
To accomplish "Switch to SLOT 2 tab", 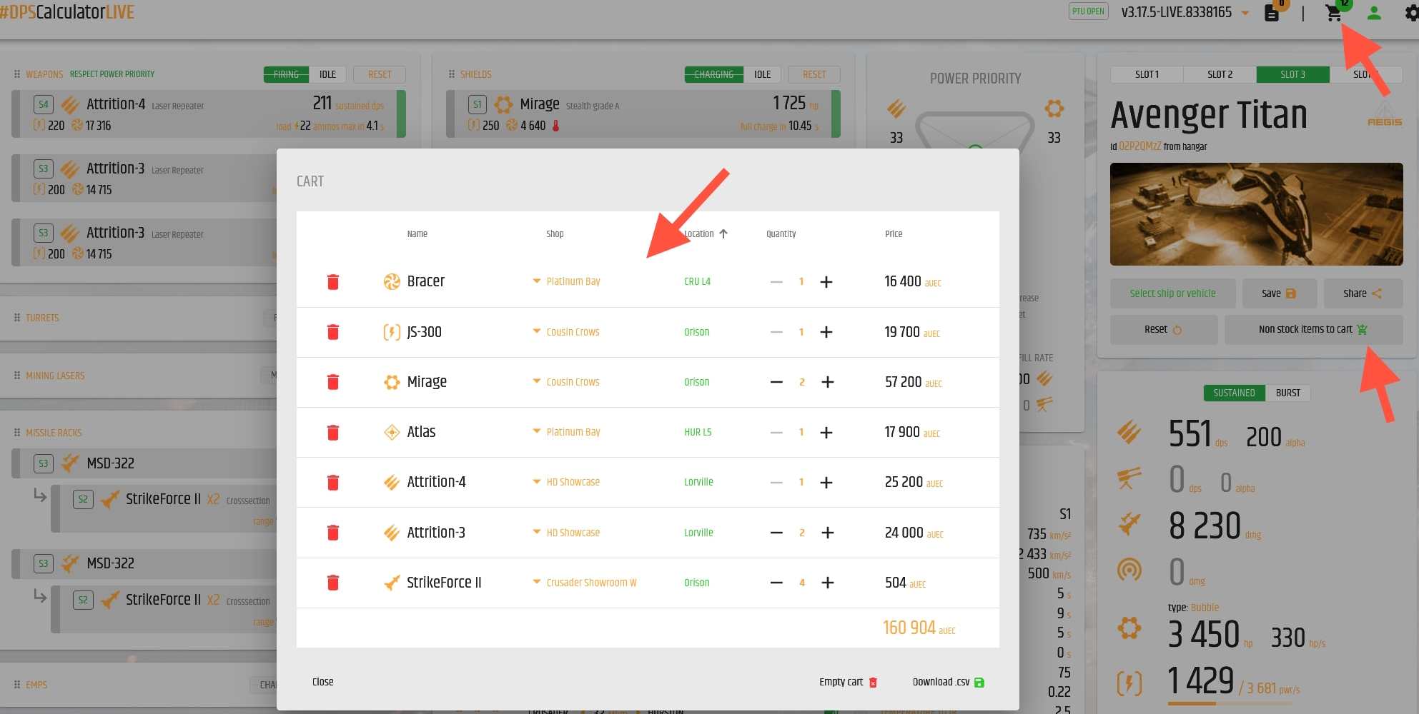I will pyautogui.click(x=1220, y=74).
